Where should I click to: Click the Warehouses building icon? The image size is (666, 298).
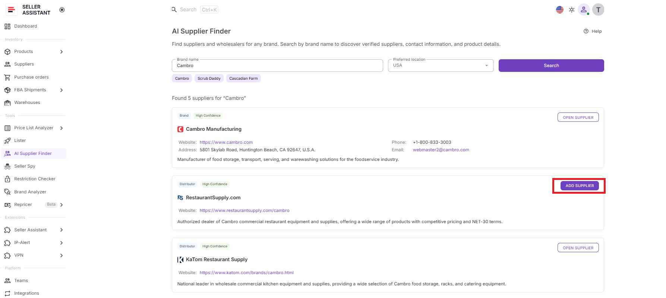pyautogui.click(x=7, y=103)
